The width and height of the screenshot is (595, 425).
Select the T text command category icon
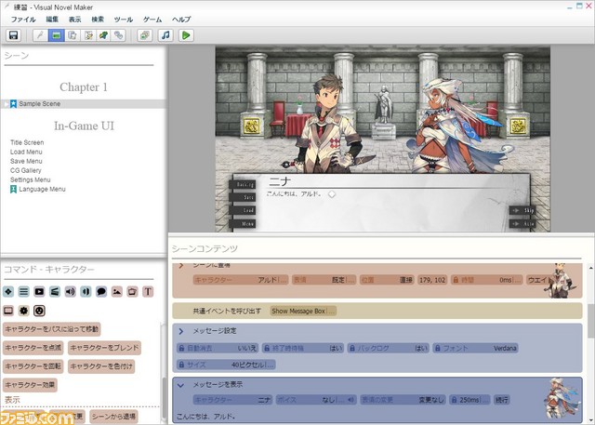[148, 291]
